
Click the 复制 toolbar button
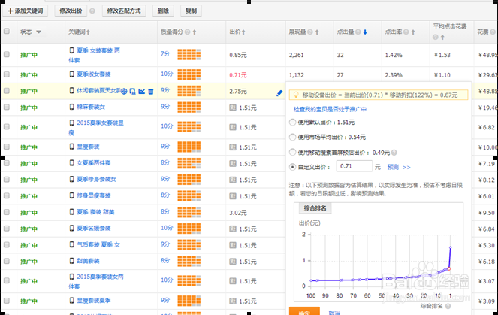[x=191, y=11]
